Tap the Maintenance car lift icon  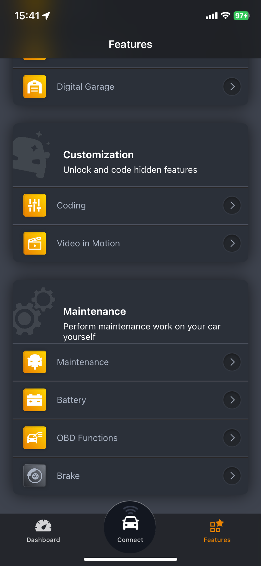(35, 362)
